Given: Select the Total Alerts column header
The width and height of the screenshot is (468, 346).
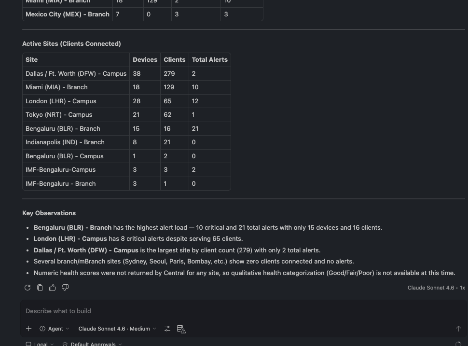Looking at the screenshot, I should (x=209, y=59).
